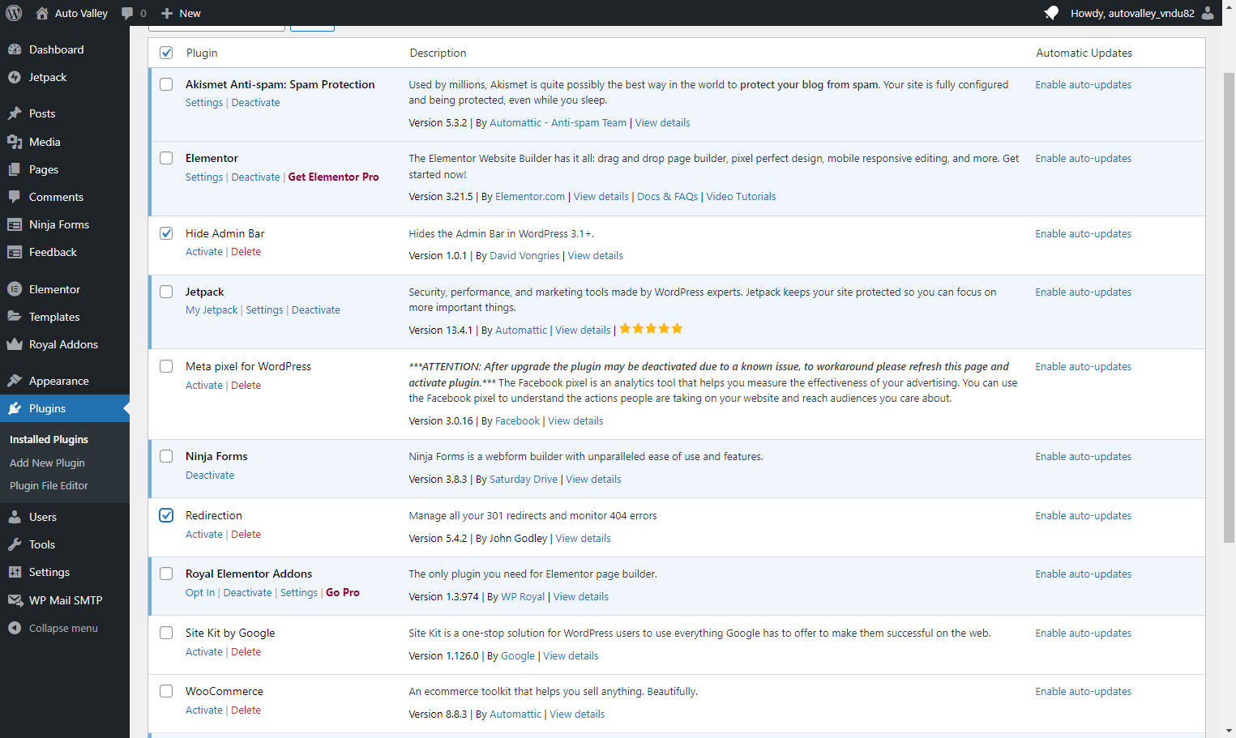The height and width of the screenshot is (738, 1236).
Task: Click the WP Mail SMTP envelope icon
Action: pos(15,600)
